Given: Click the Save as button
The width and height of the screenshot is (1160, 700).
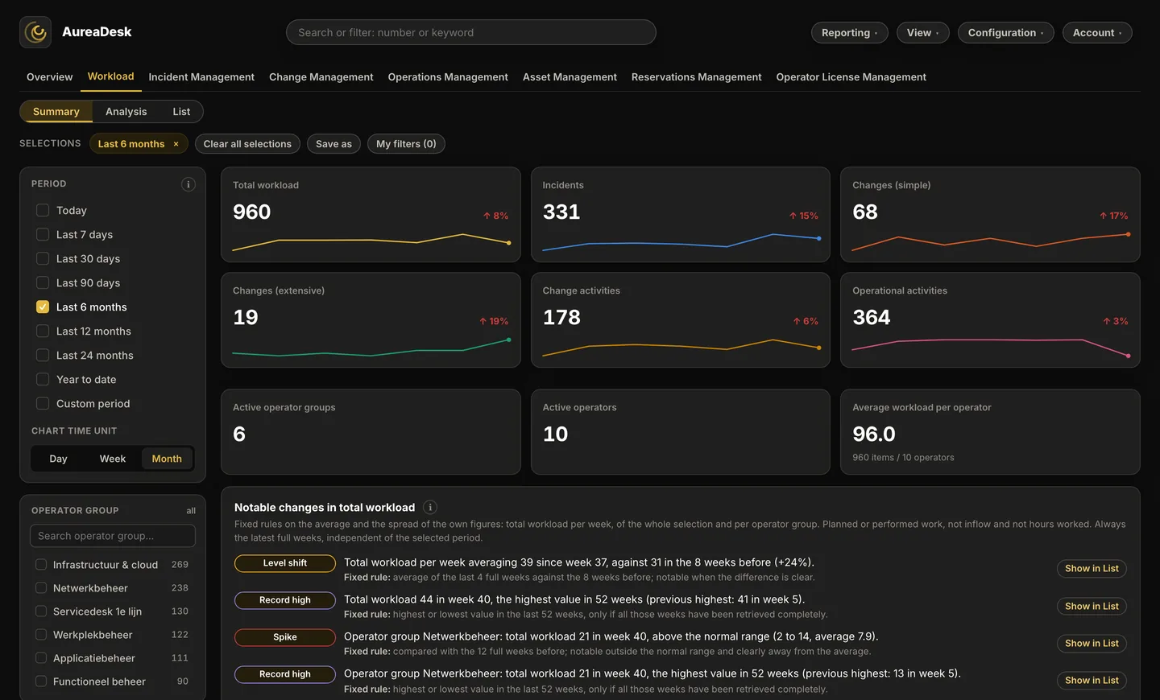Looking at the screenshot, I should 333,144.
